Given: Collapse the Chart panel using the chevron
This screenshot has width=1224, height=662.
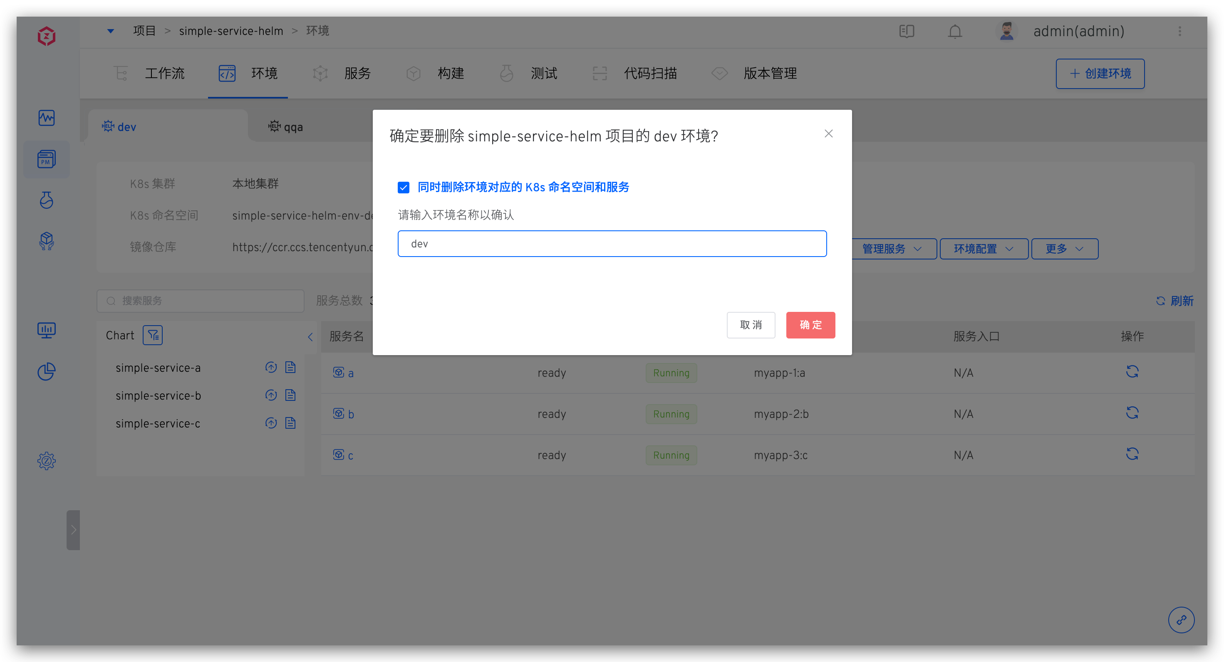Looking at the screenshot, I should (310, 337).
